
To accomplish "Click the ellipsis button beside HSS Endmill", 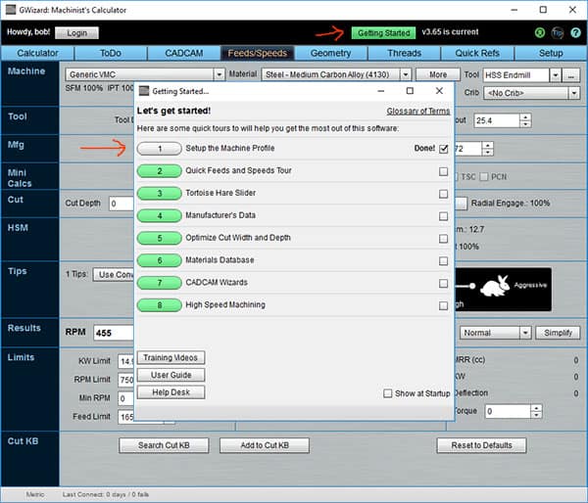I will click(x=570, y=75).
